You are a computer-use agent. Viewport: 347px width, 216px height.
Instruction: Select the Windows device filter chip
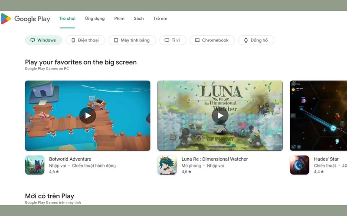tap(43, 40)
